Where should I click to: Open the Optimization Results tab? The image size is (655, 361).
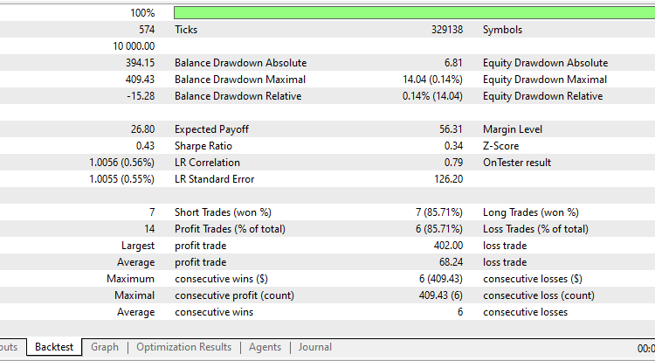(x=183, y=347)
